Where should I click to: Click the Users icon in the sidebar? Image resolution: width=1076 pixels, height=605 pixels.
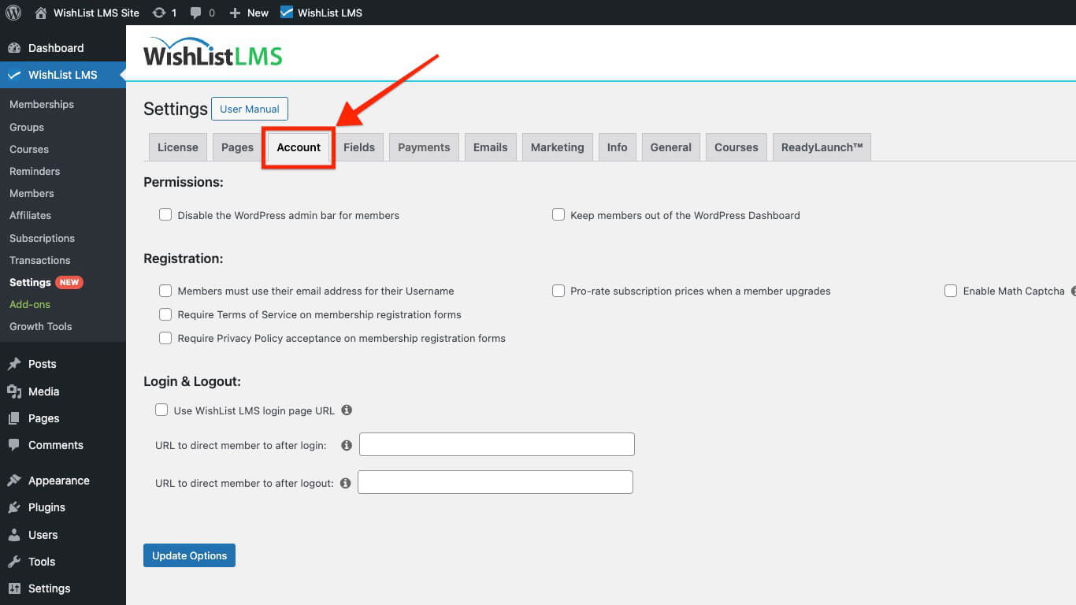(13, 534)
